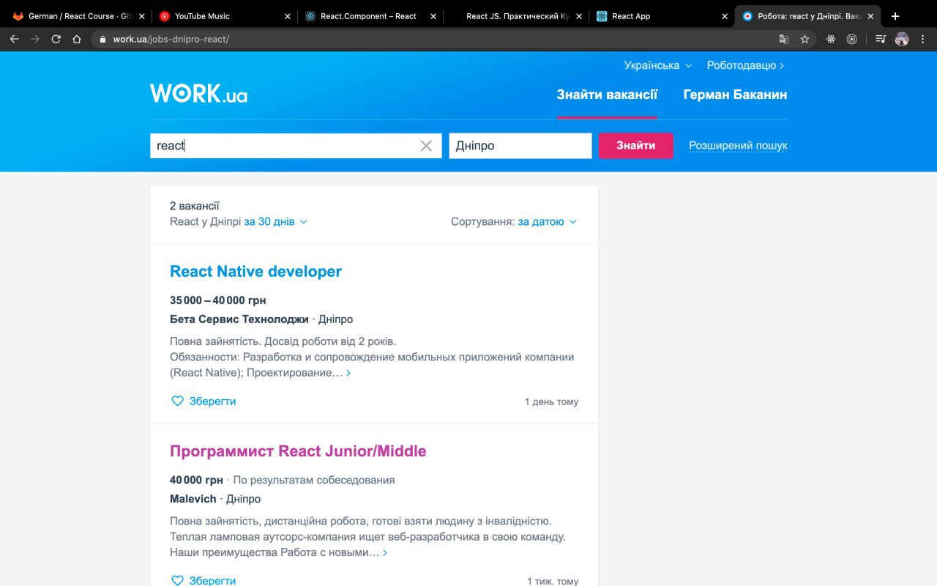
Task: Expand the за 30 днів period dropdown
Action: click(x=275, y=221)
